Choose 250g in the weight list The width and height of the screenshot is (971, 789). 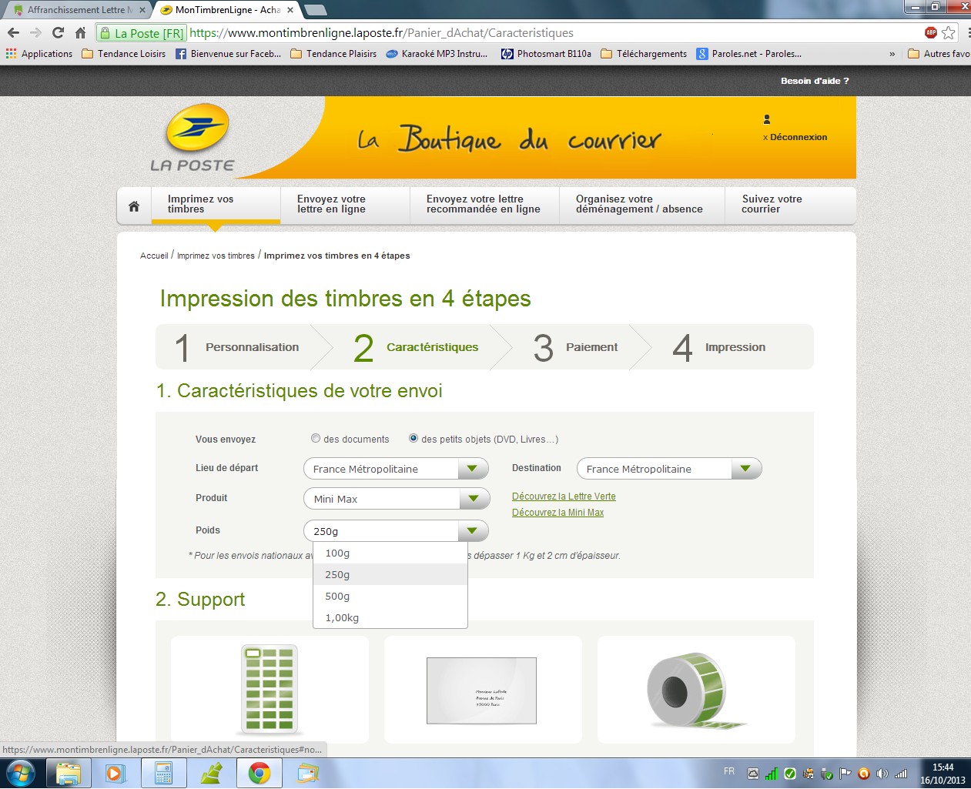pyautogui.click(x=390, y=574)
